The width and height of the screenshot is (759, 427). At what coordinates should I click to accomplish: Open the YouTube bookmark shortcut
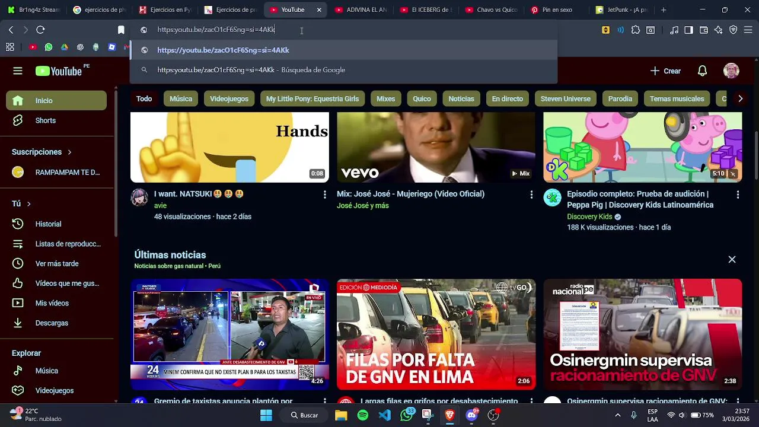tap(33, 47)
